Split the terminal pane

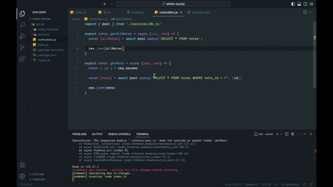click(287, 134)
